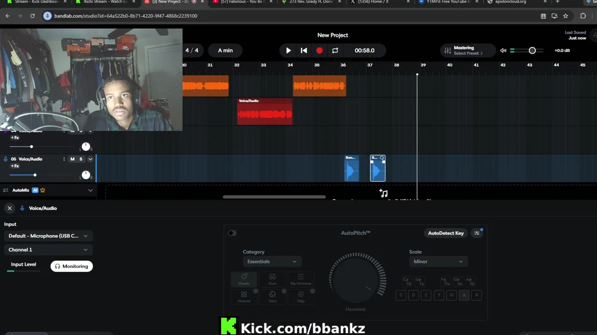Select the orange clip at bar 34
This screenshot has height=335, width=597.
coord(319,86)
